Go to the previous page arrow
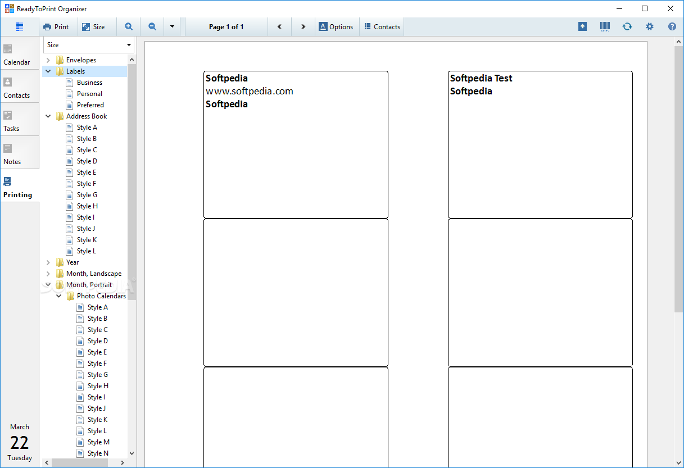This screenshot has height=468, width=684. tap(279, 26)
